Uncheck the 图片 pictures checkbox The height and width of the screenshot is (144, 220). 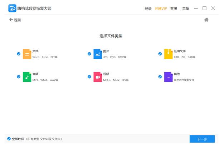pyautogui.click(x=89, y=54)
